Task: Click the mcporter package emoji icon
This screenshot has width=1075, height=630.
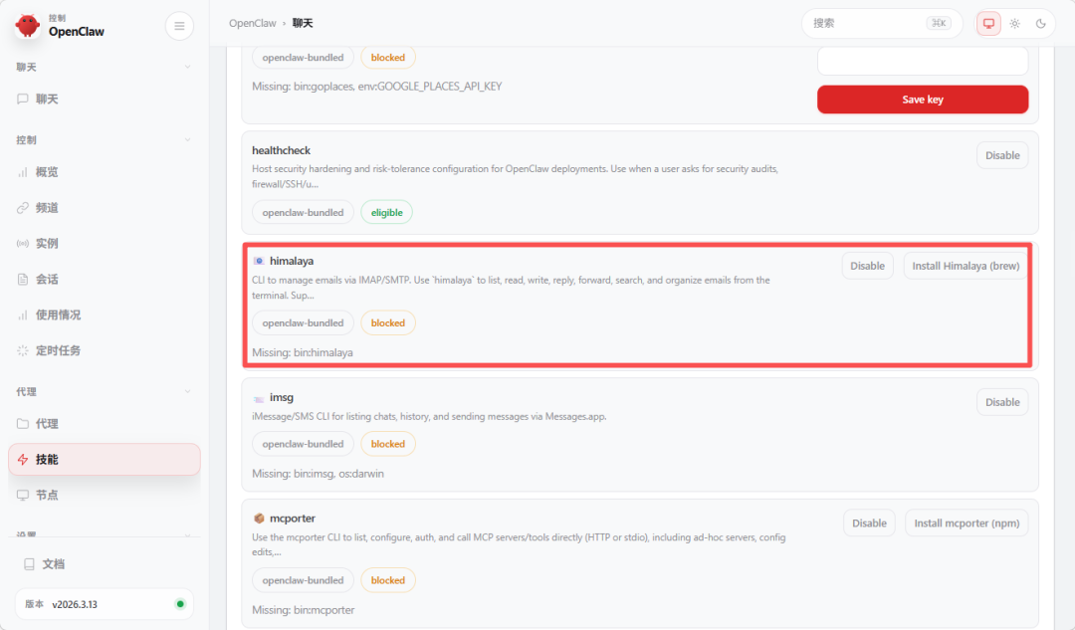Action: pyautogui.click(x=259, y=519)
